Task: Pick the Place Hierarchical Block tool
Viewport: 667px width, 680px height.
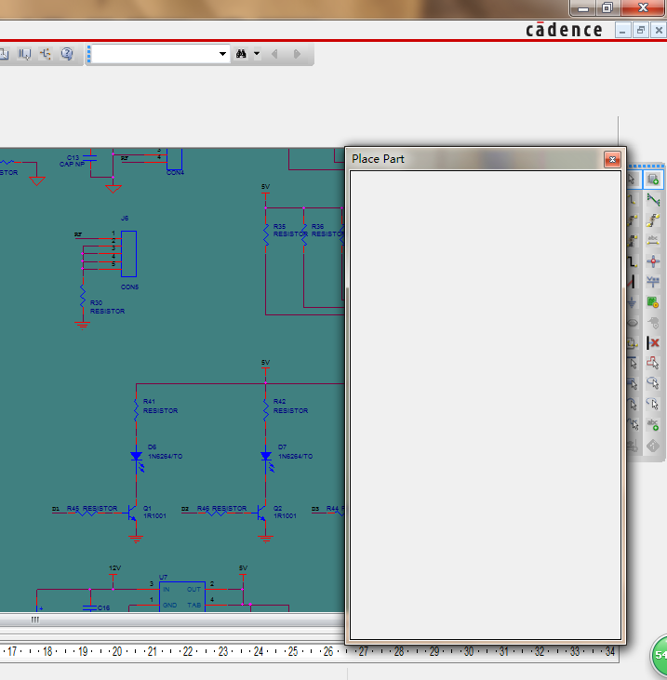Action: coord(653,302)
